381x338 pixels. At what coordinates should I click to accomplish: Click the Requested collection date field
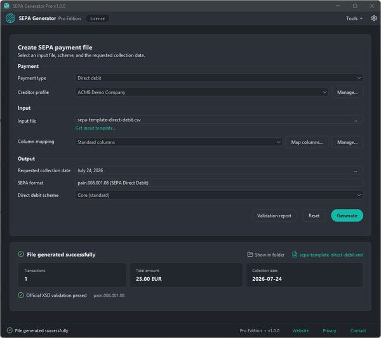click(x=218, y=170)
